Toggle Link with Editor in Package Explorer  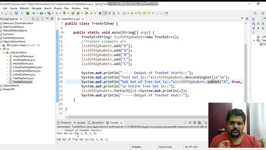coord(38,19)
